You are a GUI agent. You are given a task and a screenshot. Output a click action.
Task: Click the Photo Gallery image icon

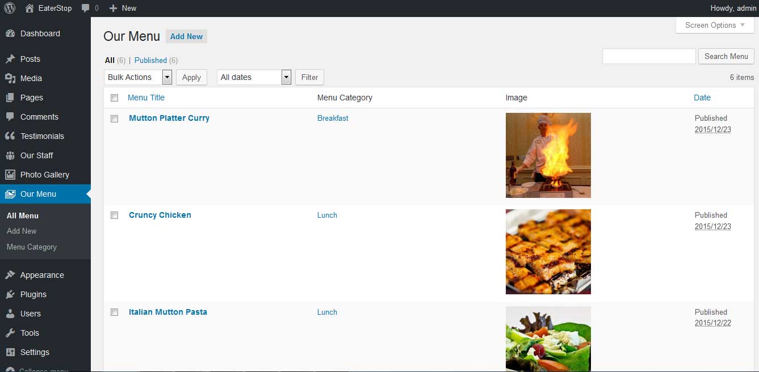(x=10, y=175)
